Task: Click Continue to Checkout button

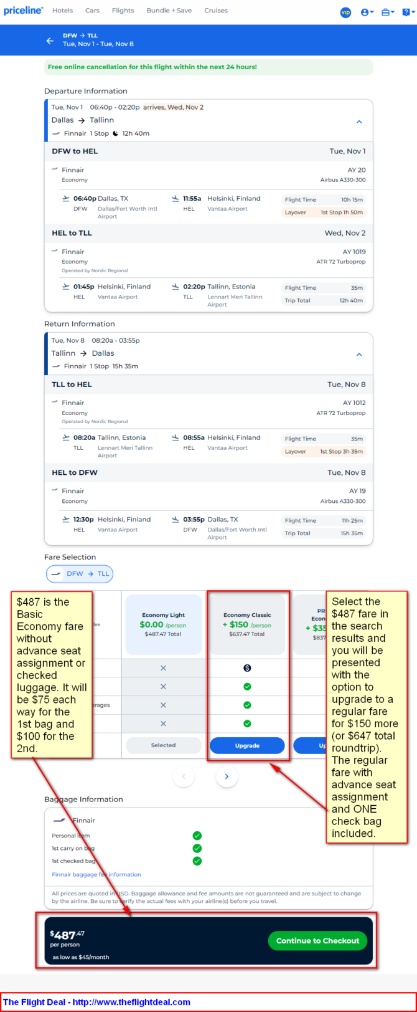Action: (x=317, y=940)
